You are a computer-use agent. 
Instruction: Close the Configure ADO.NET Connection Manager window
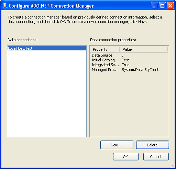[170, 5]
